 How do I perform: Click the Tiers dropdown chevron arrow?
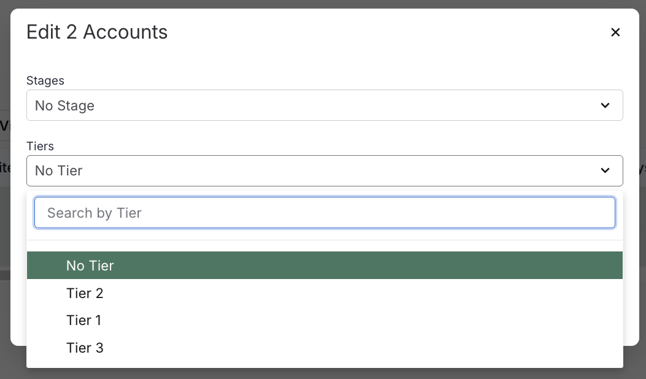point(605,170)
